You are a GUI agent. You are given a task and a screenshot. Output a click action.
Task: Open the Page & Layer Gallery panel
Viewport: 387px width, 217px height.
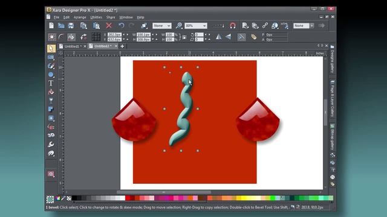click(x=333, y=99)
